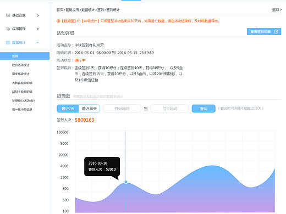Screen dimensions: 286x214
Task: Select the 最近7天 range toggle
Action: click(x=68, y=109)
